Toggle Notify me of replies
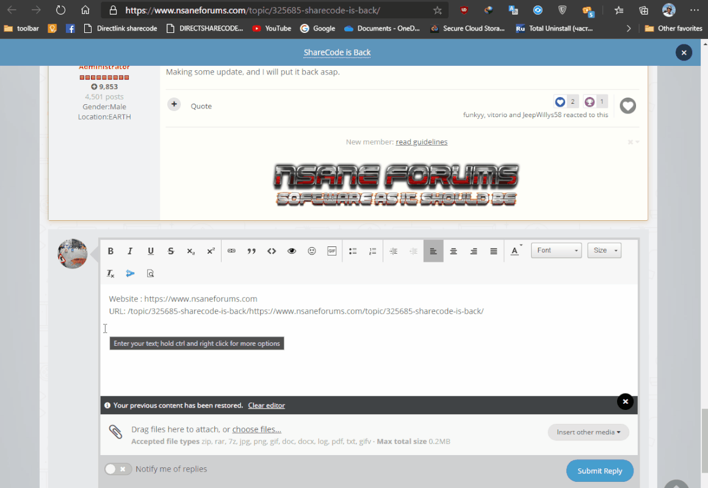 118,469
